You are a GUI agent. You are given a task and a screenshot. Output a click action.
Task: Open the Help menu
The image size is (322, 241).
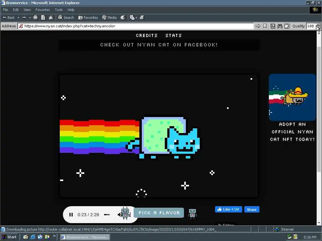pyautogui.click(x=71, y=10)
